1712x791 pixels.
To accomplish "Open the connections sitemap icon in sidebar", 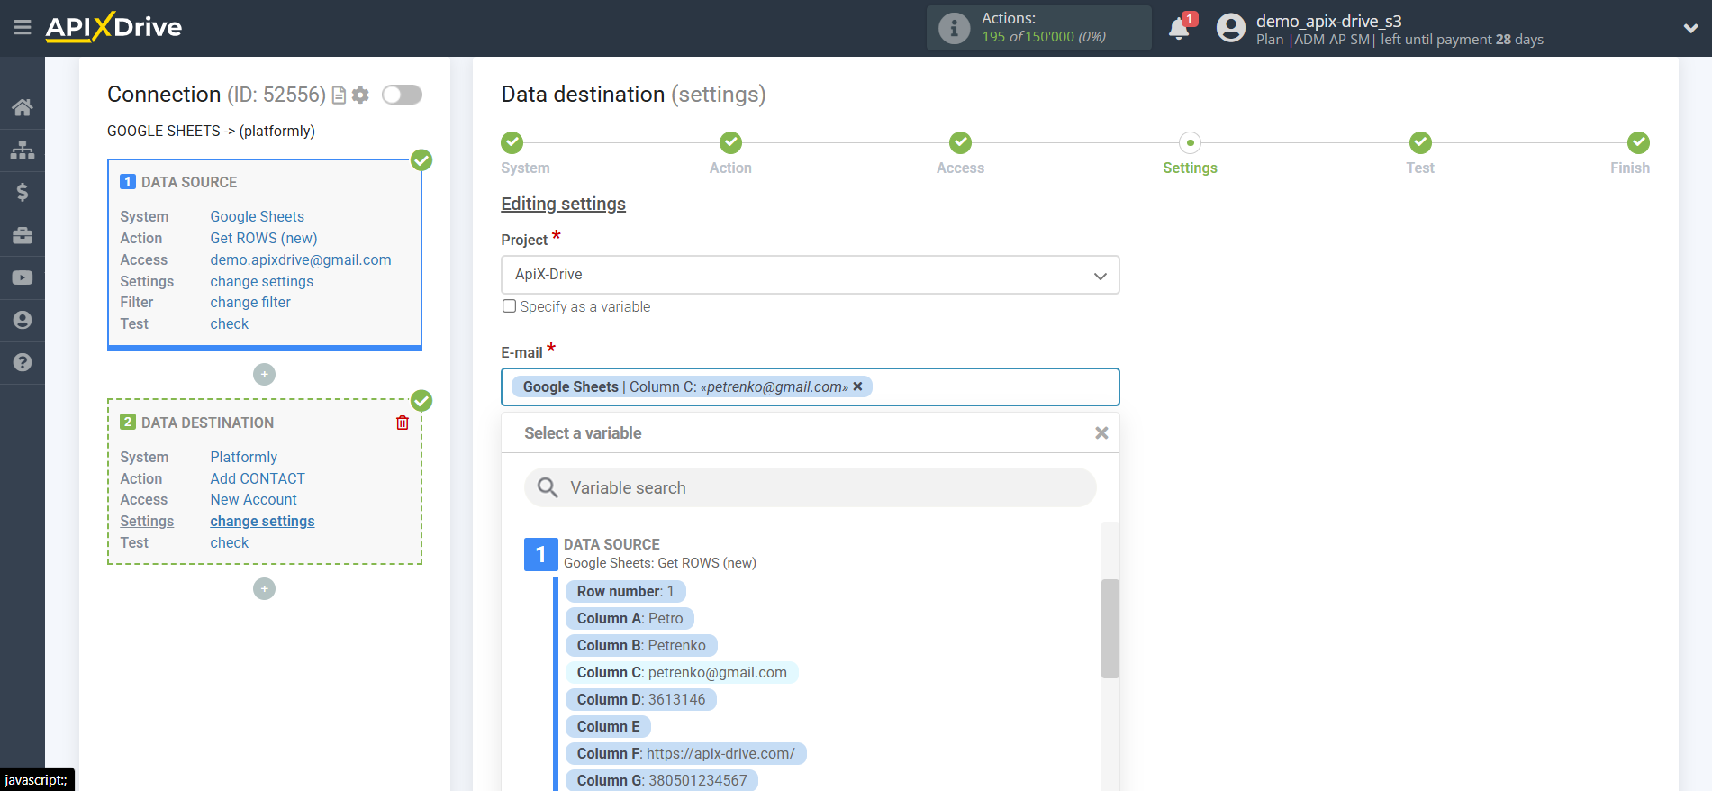I will 23,150.
